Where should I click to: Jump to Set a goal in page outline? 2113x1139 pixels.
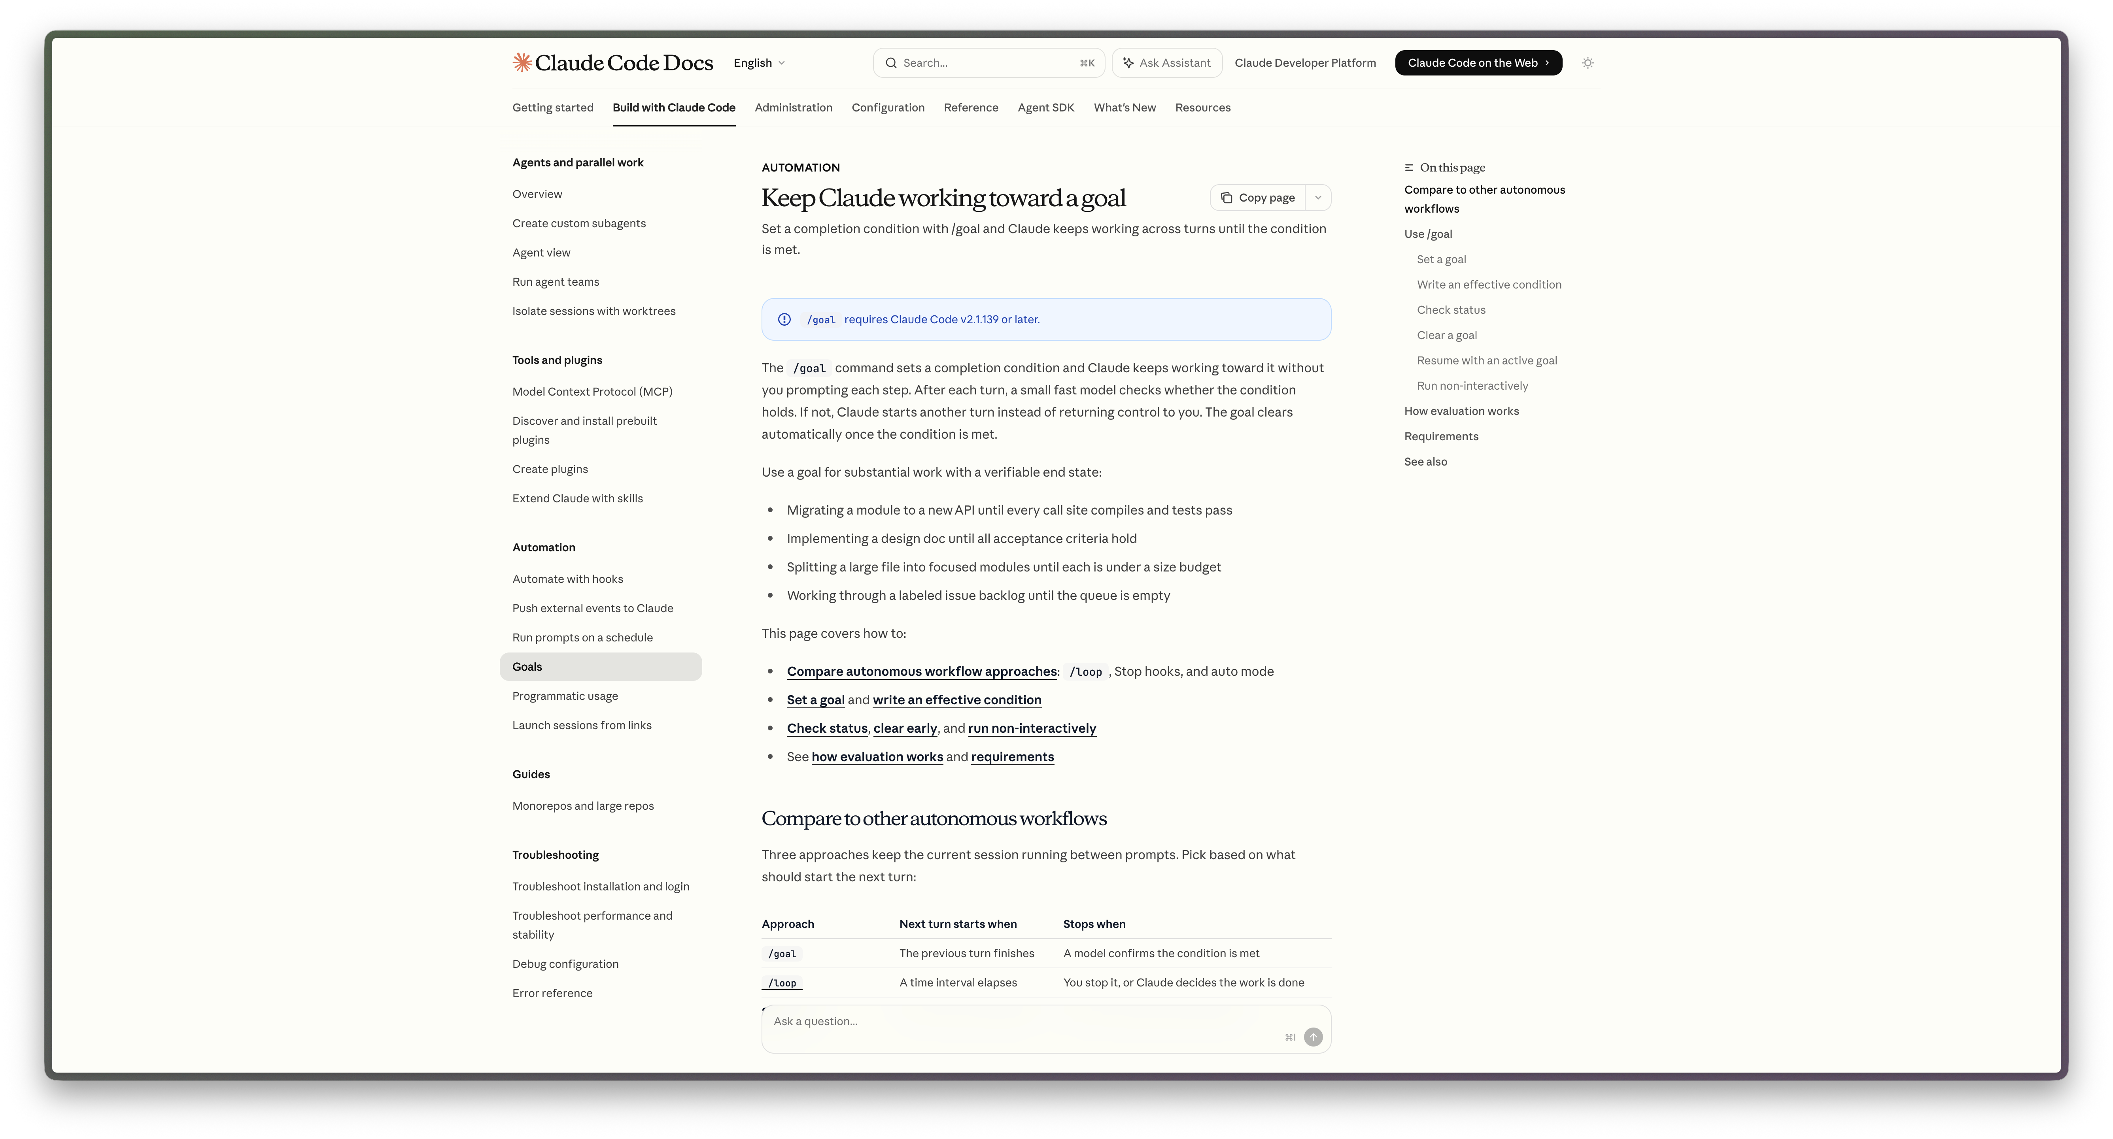[1441, 259]
